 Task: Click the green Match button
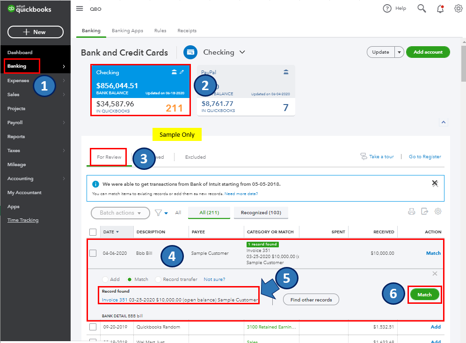pos(424,294)
